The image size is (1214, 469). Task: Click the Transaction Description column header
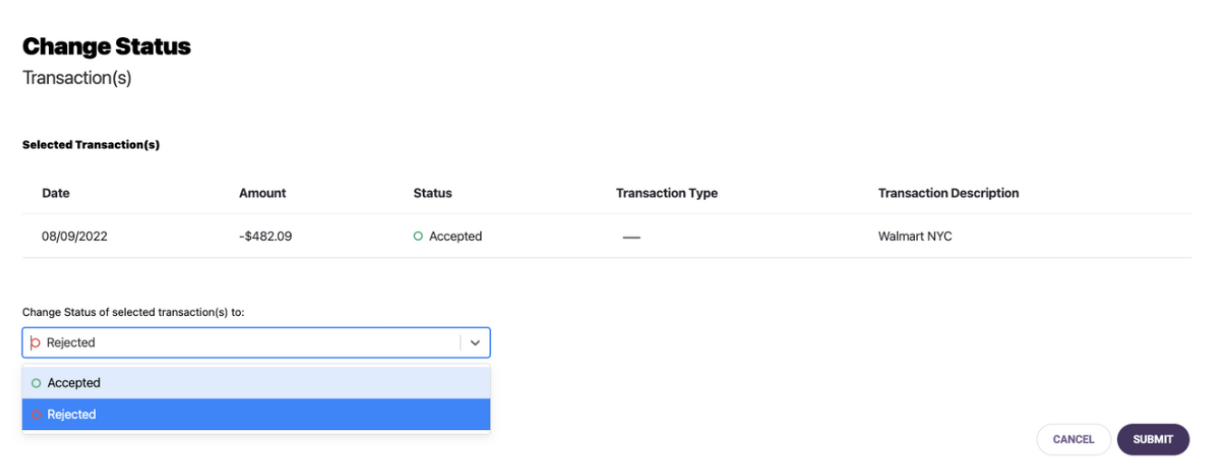coord(949,193)
